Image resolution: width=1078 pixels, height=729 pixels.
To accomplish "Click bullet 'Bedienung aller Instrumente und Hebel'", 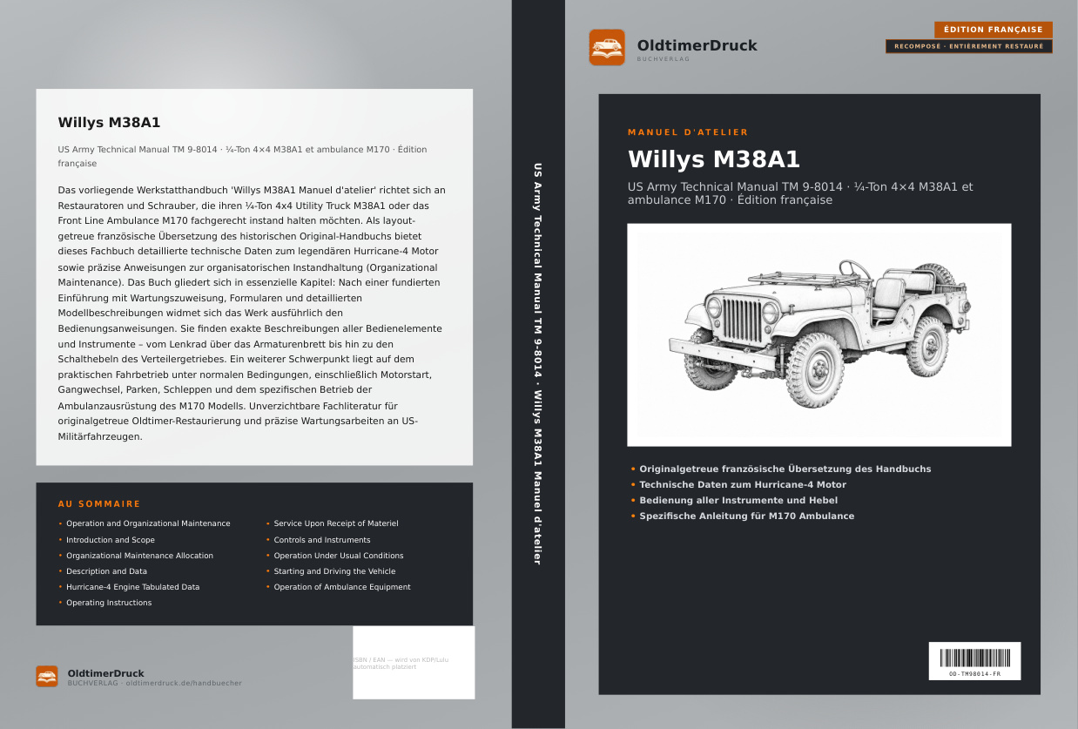I will tap(738, 500).
